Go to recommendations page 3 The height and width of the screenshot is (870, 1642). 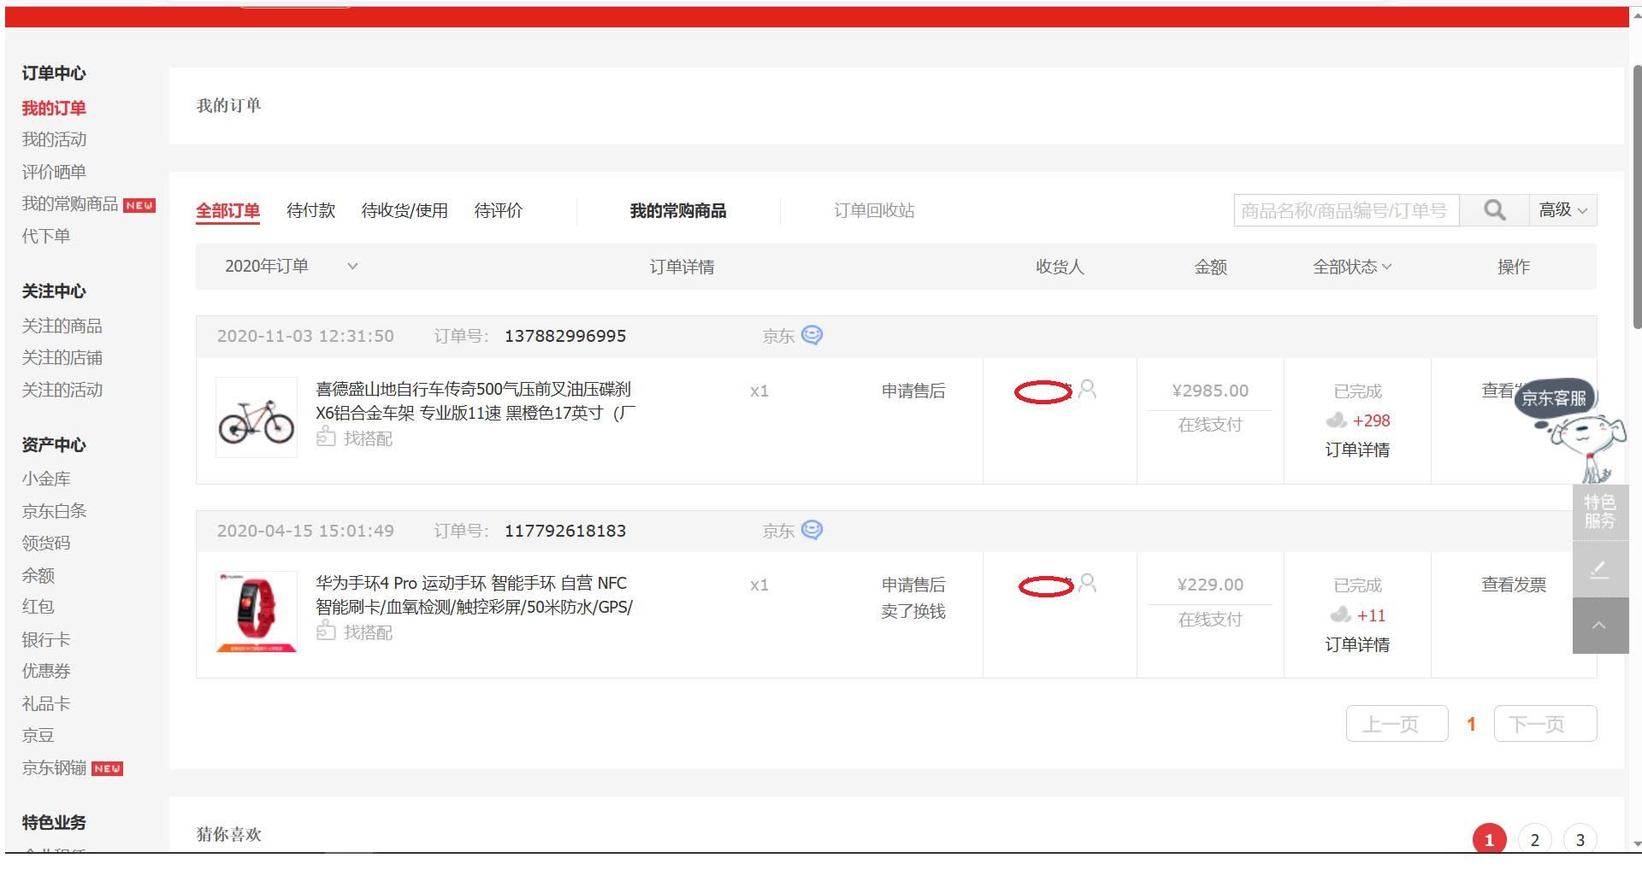[x=1580, y=839]
